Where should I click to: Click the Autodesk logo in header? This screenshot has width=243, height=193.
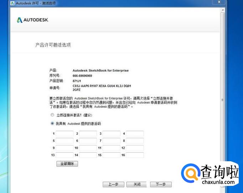(x=33, y=20)
